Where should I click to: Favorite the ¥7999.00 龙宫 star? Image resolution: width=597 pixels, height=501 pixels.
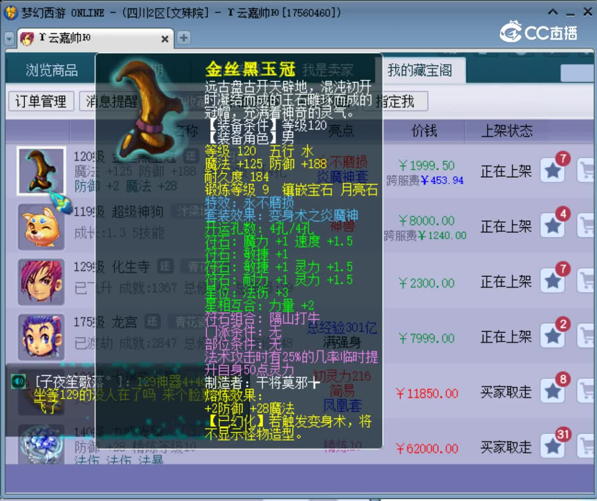coord(553,336)
